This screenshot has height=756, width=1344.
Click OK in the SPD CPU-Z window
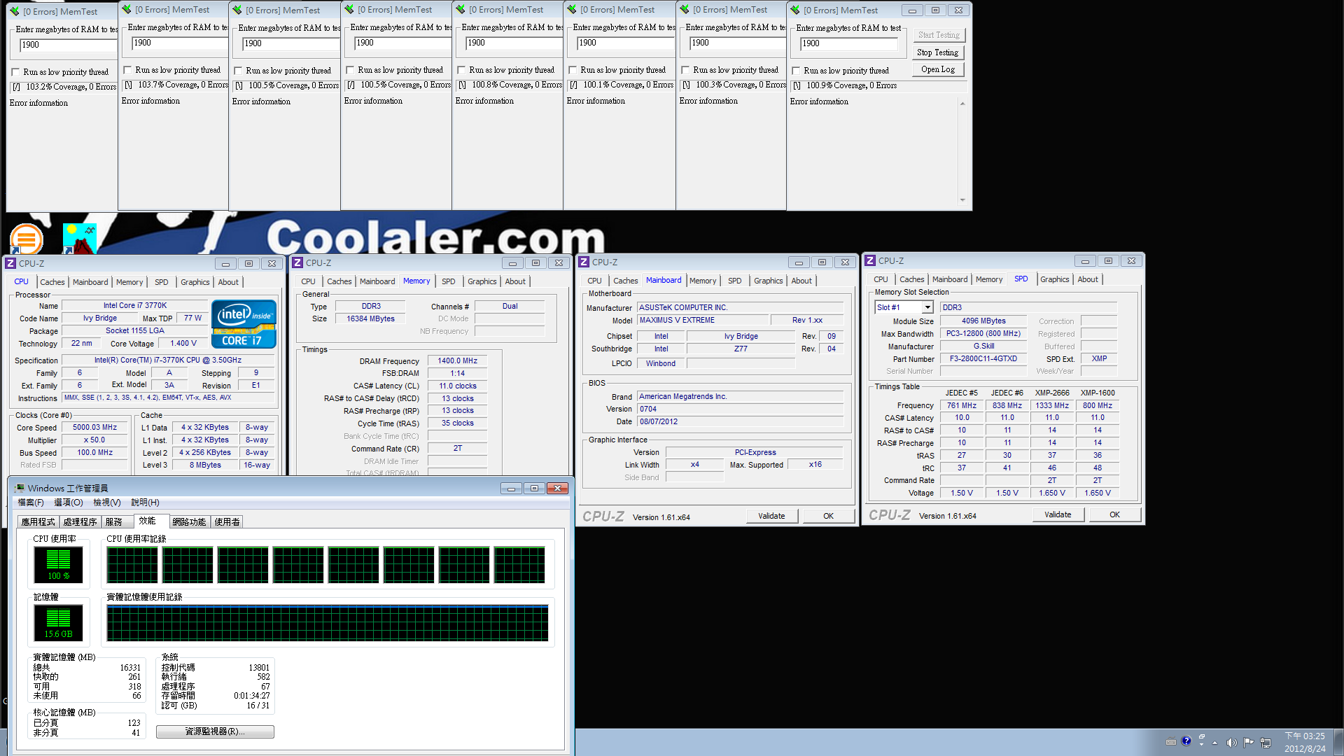coord(1114,514)
